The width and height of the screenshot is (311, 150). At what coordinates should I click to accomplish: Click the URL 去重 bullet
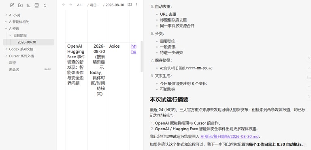coord(168,14)
